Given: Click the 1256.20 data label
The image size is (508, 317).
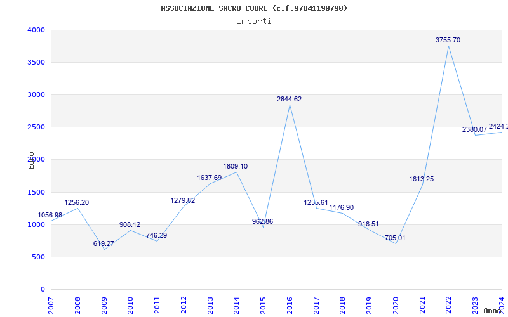Looking at the screenshot, I should (76, 202).
